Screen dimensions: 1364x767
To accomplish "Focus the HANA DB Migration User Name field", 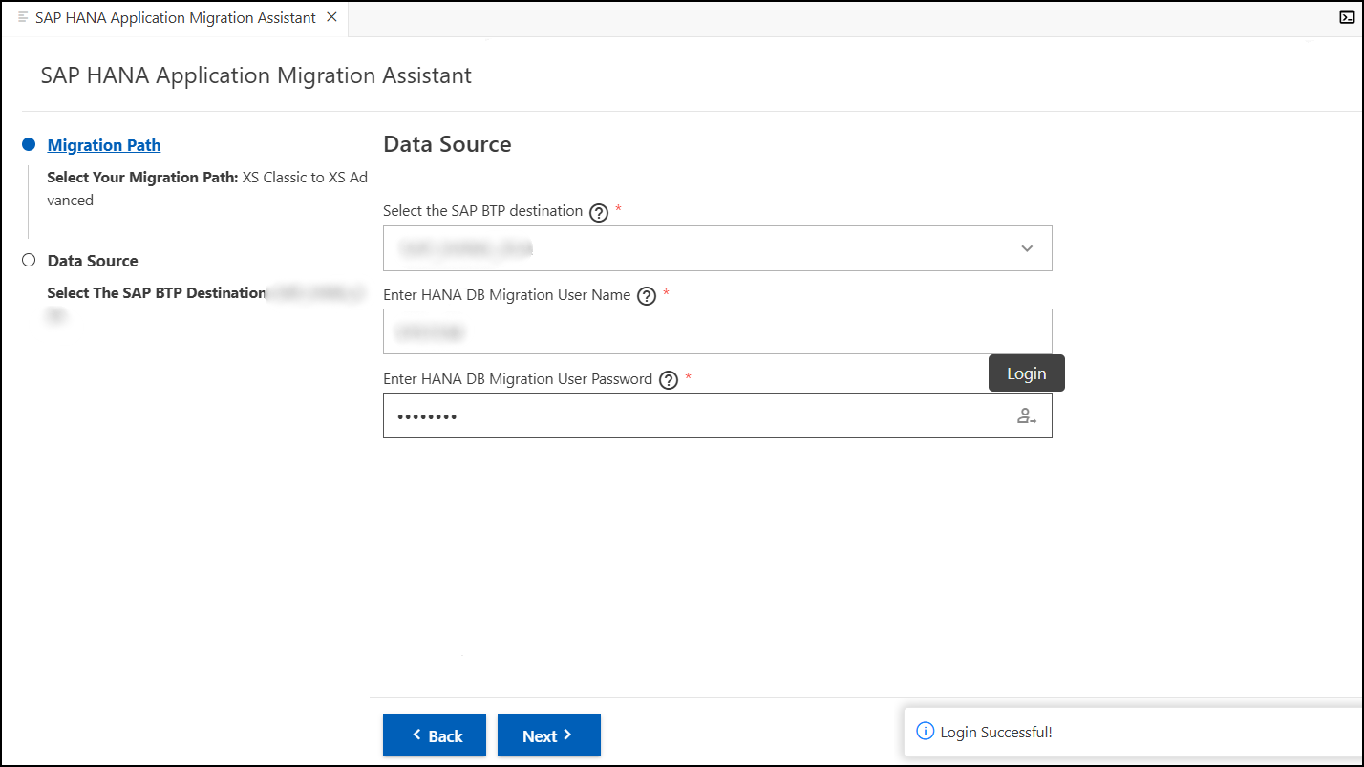I will 717,331.
